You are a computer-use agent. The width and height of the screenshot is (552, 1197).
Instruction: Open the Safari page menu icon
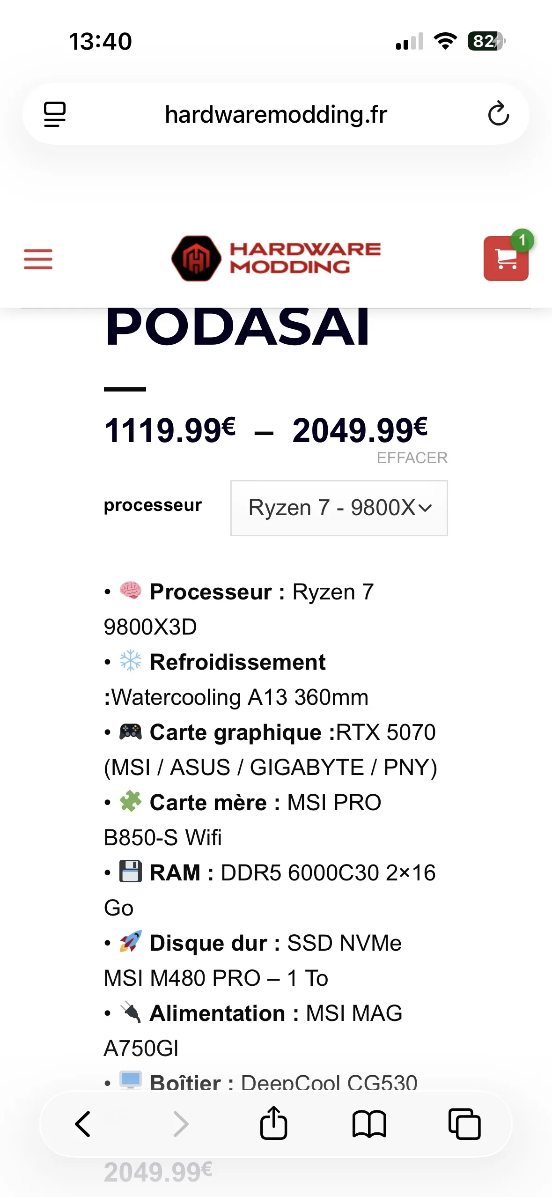pyautogui.click(x=55, y=114)
